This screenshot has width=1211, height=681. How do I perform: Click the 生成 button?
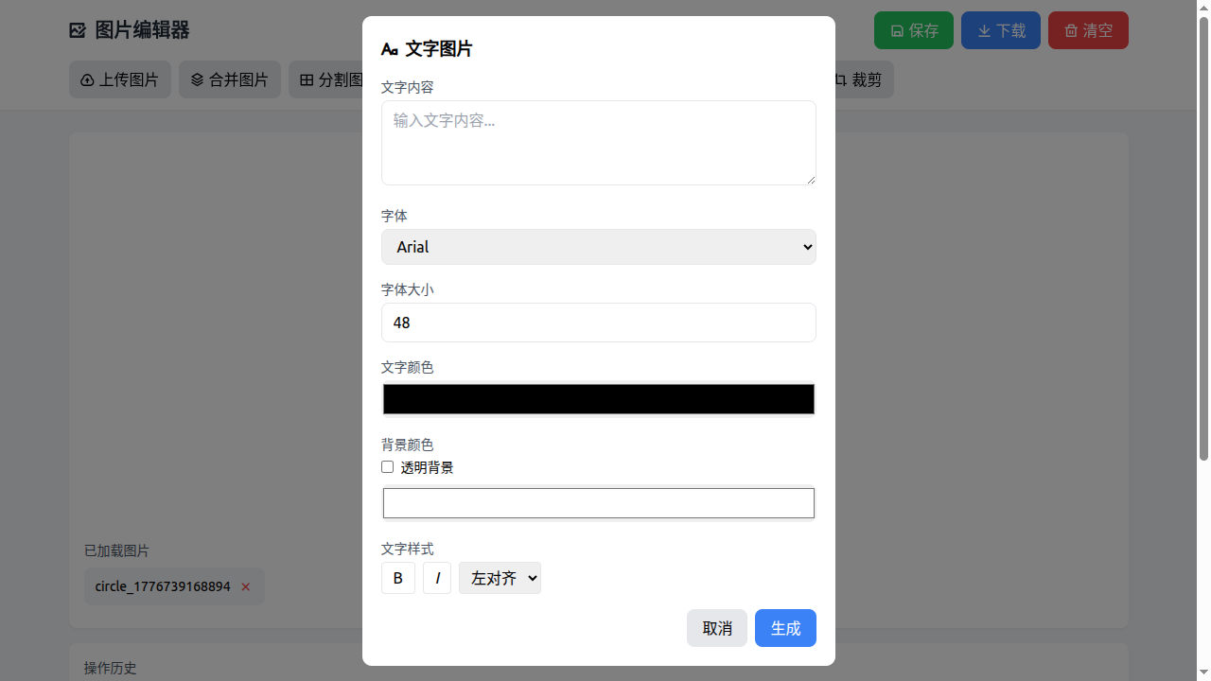(785, 628)
